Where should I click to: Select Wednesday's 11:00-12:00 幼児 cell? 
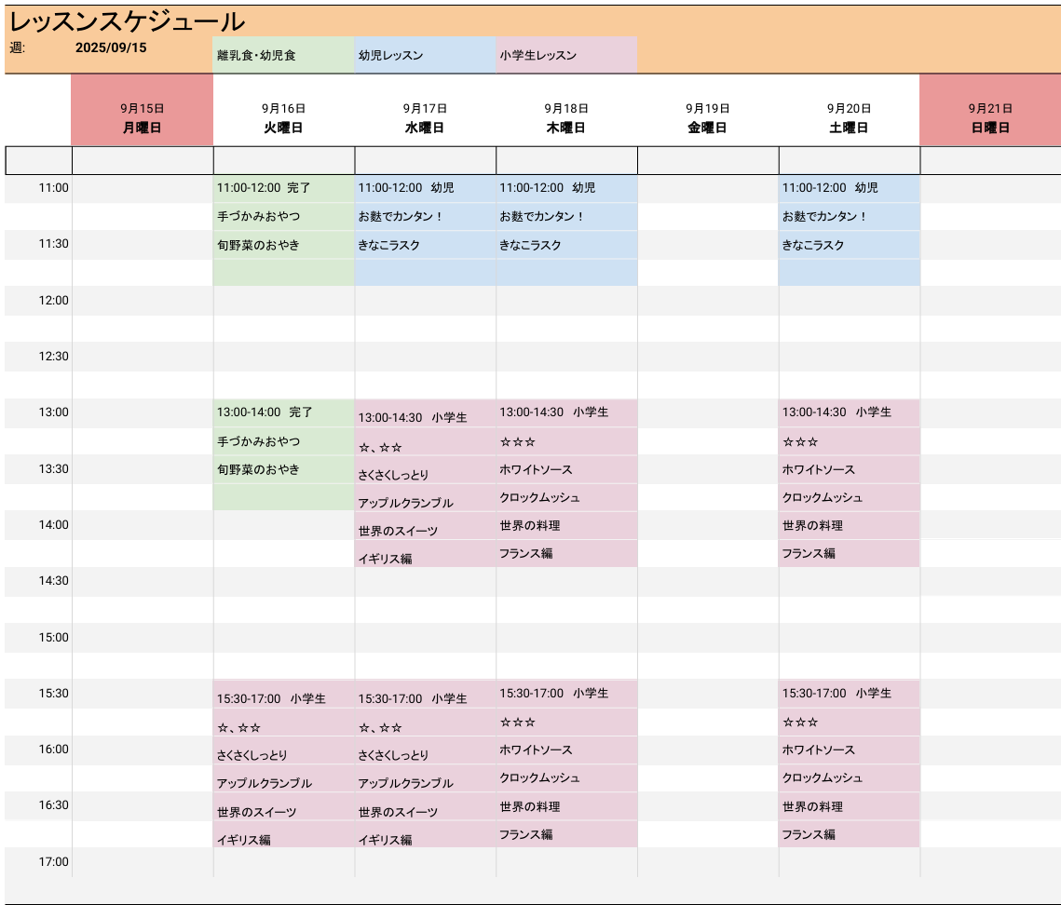point(425,188)
